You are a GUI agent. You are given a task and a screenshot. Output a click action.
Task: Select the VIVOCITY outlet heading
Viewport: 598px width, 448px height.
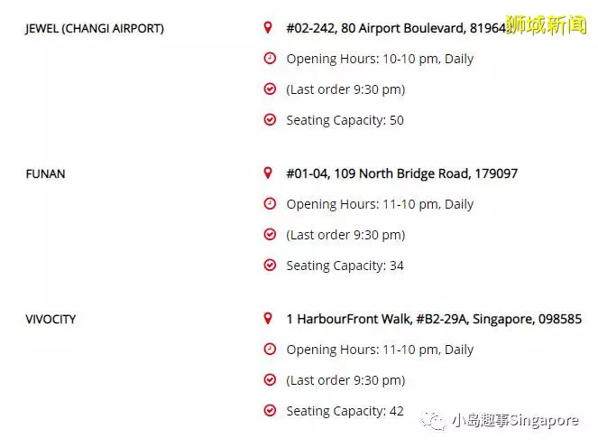(x=51, y=320)
